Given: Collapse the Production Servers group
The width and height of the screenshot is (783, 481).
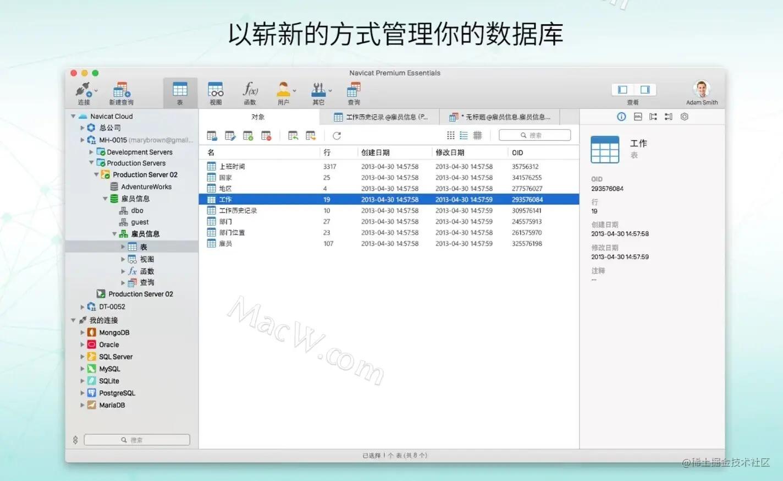Looking at the screenshot, I should pos(91,163).
